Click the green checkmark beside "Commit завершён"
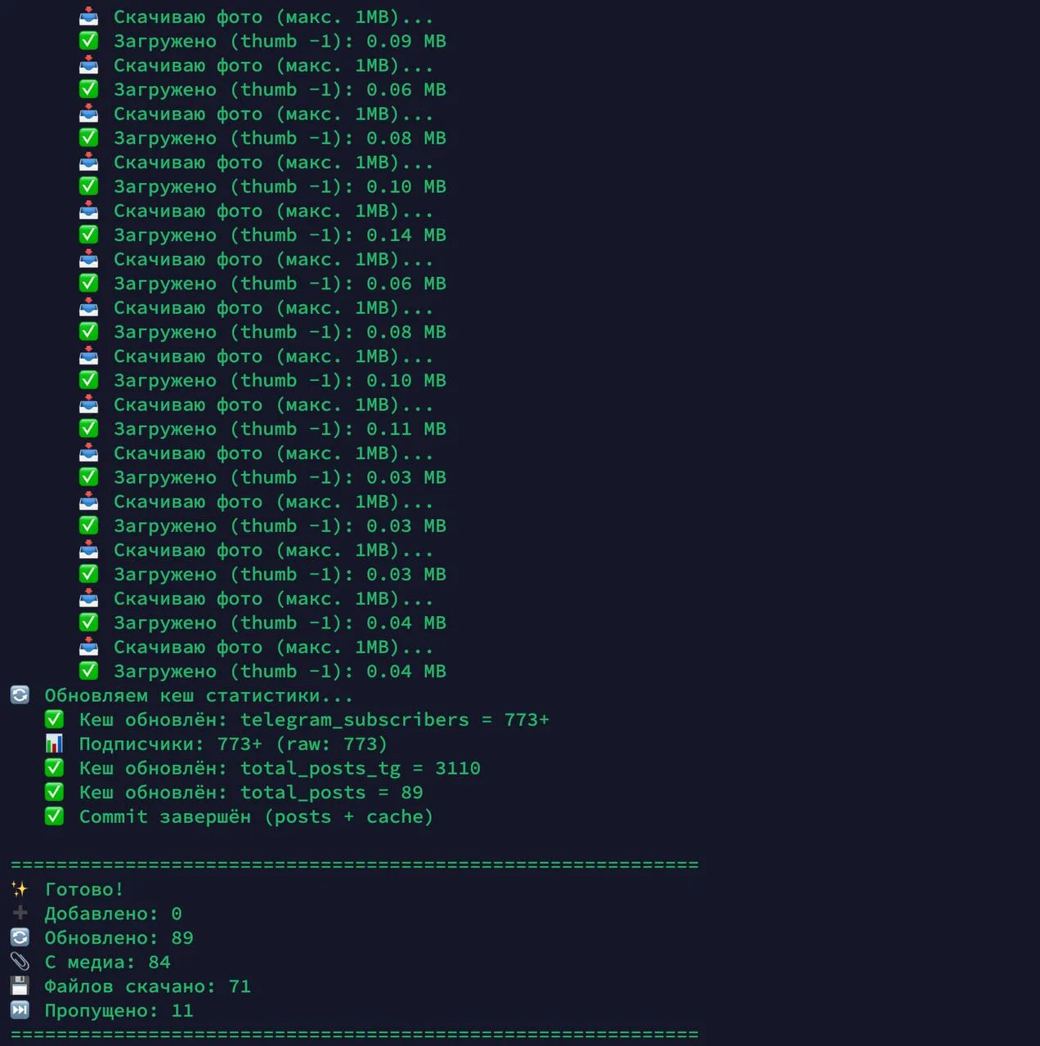The image size is (1040, 1046). coord(54,816)
